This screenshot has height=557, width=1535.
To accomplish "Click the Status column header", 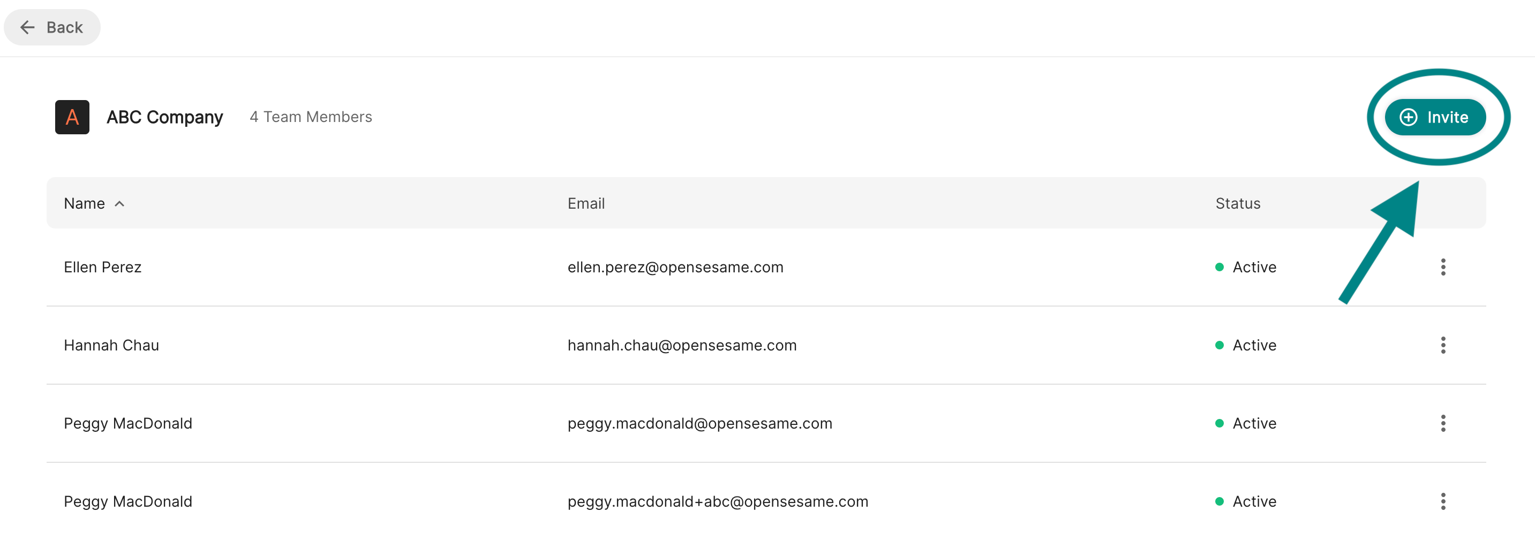I will click(1238, 203).
